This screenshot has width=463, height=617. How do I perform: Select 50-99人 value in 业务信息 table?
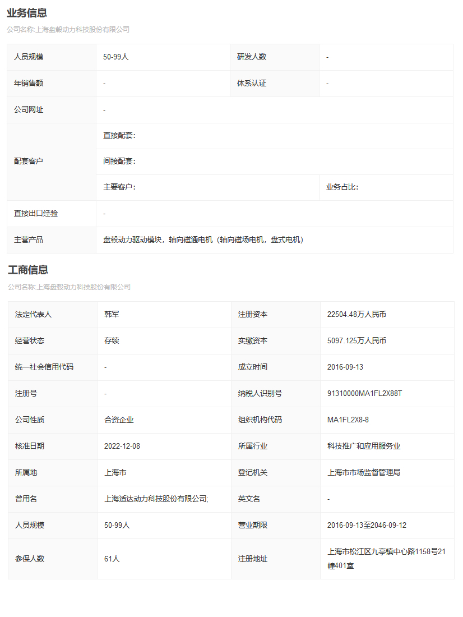coord(116,57)
